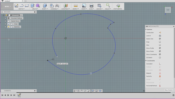175x99 pixels.
Task: Select the Create Sketch tool icon
Action: [x=16, y=5]
